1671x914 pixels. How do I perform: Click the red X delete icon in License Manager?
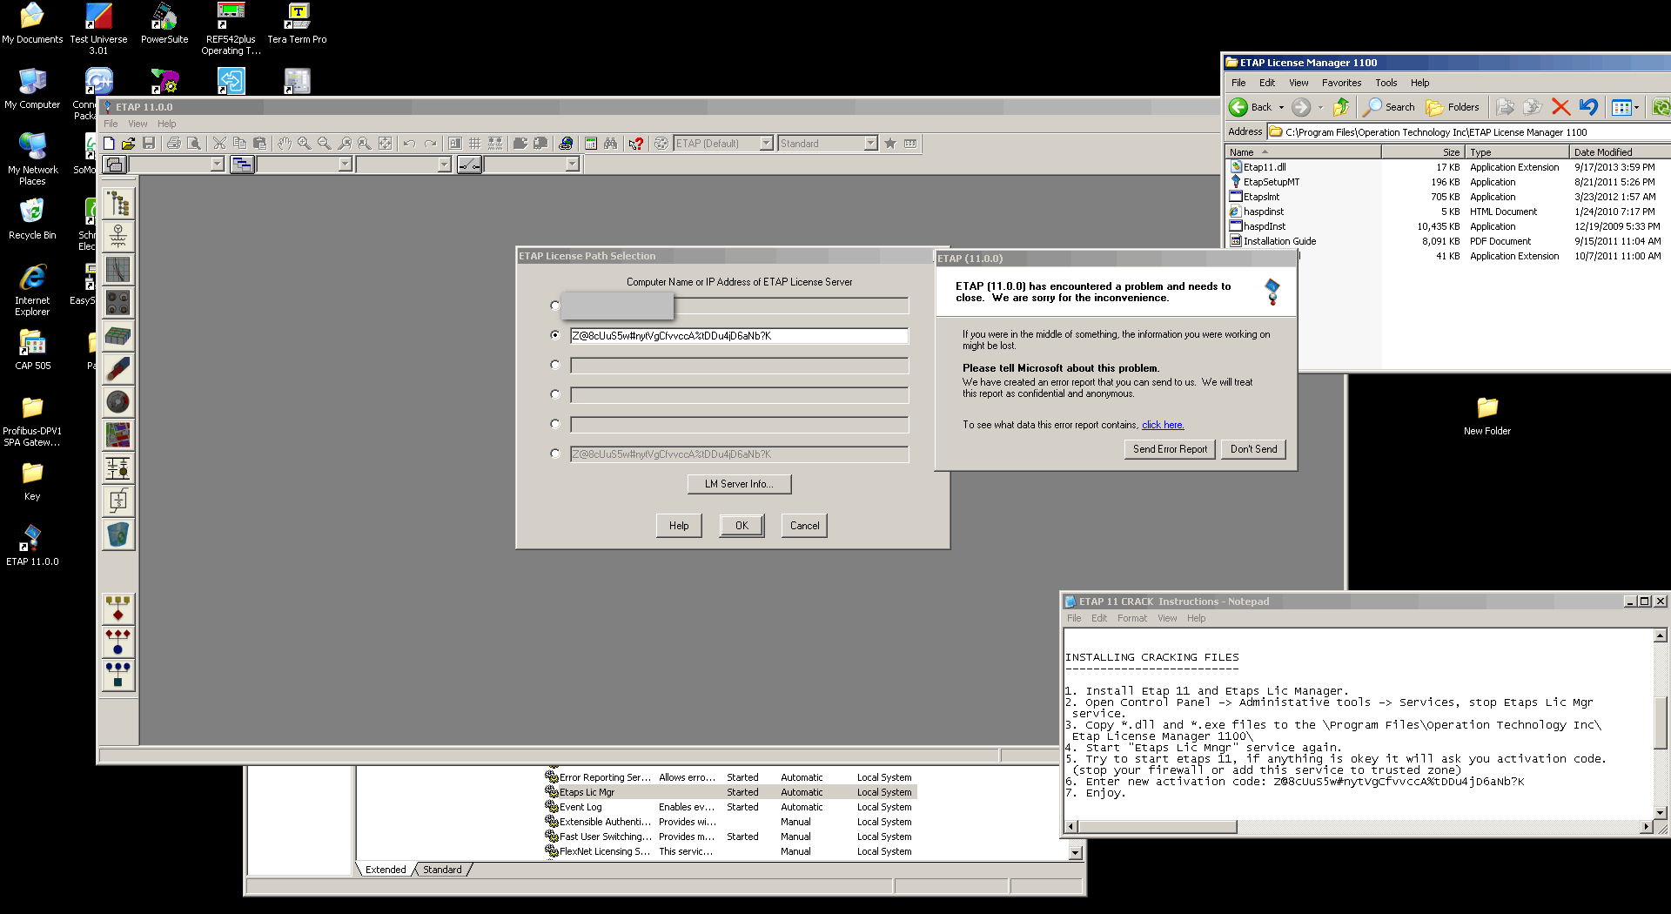tap(1560, 107)
